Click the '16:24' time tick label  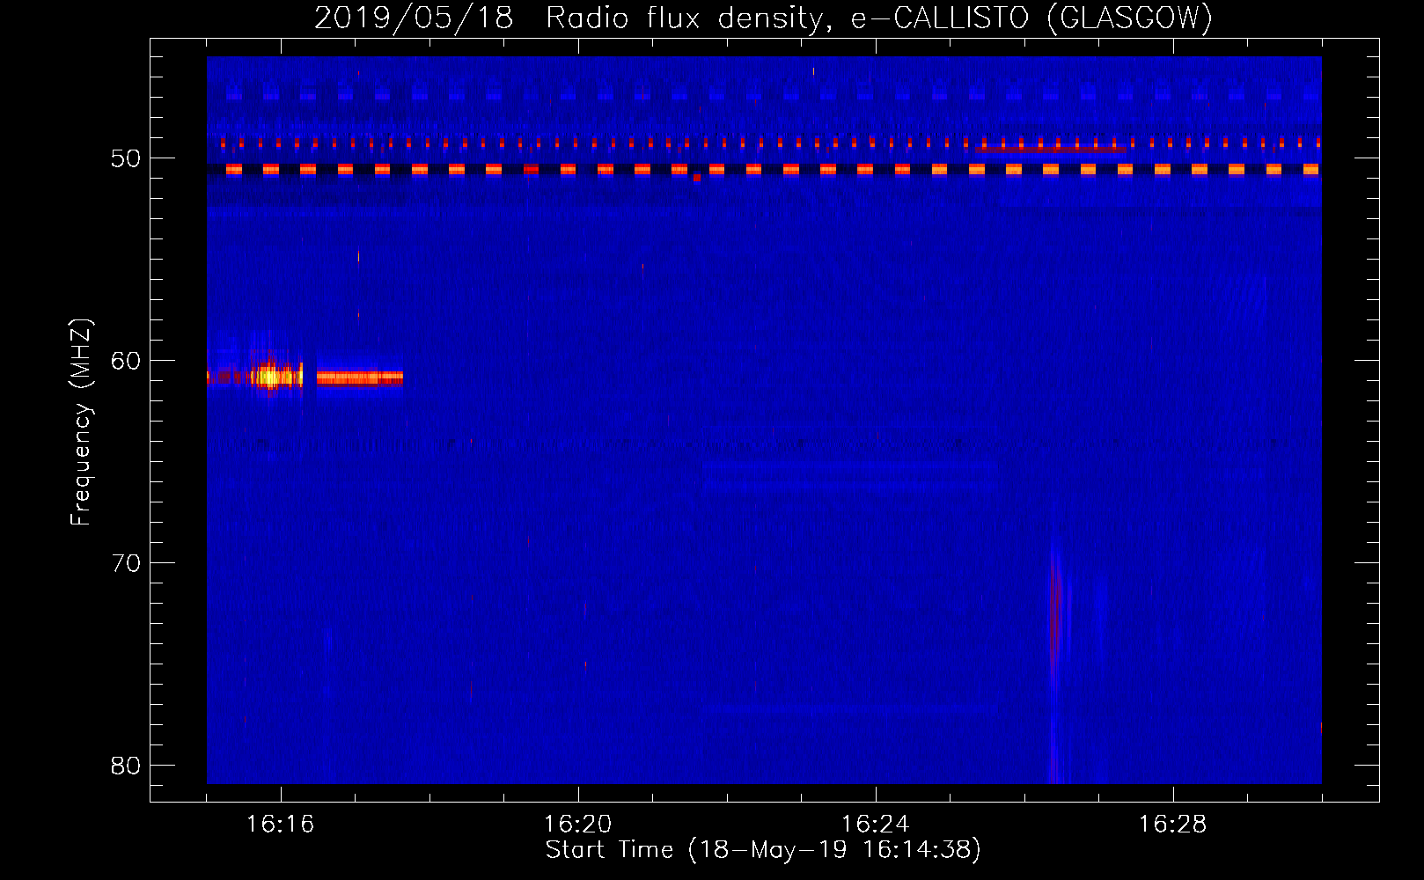(x=875, y=825)
